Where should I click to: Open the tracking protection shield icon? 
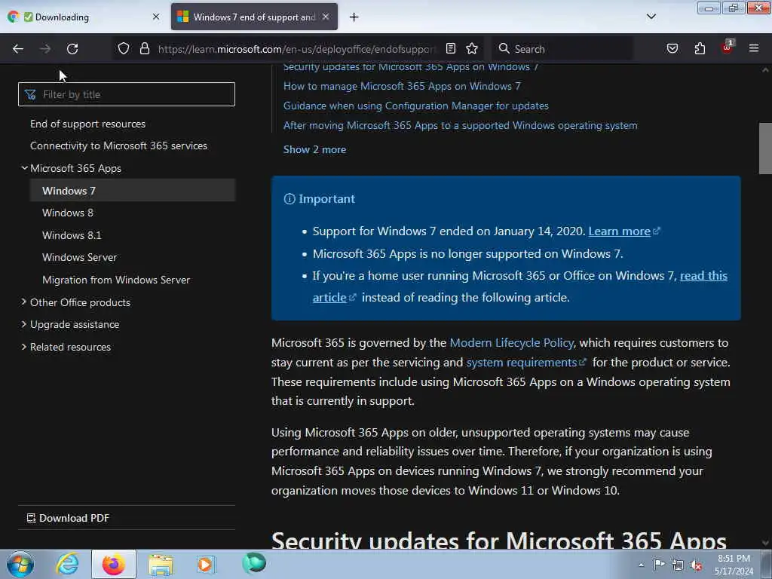[124, 49]
